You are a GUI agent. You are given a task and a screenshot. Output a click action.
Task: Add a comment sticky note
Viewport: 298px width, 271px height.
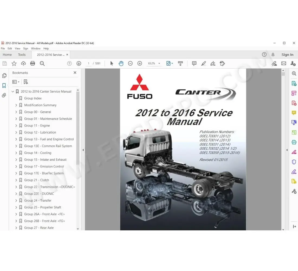tap(194, 63)
